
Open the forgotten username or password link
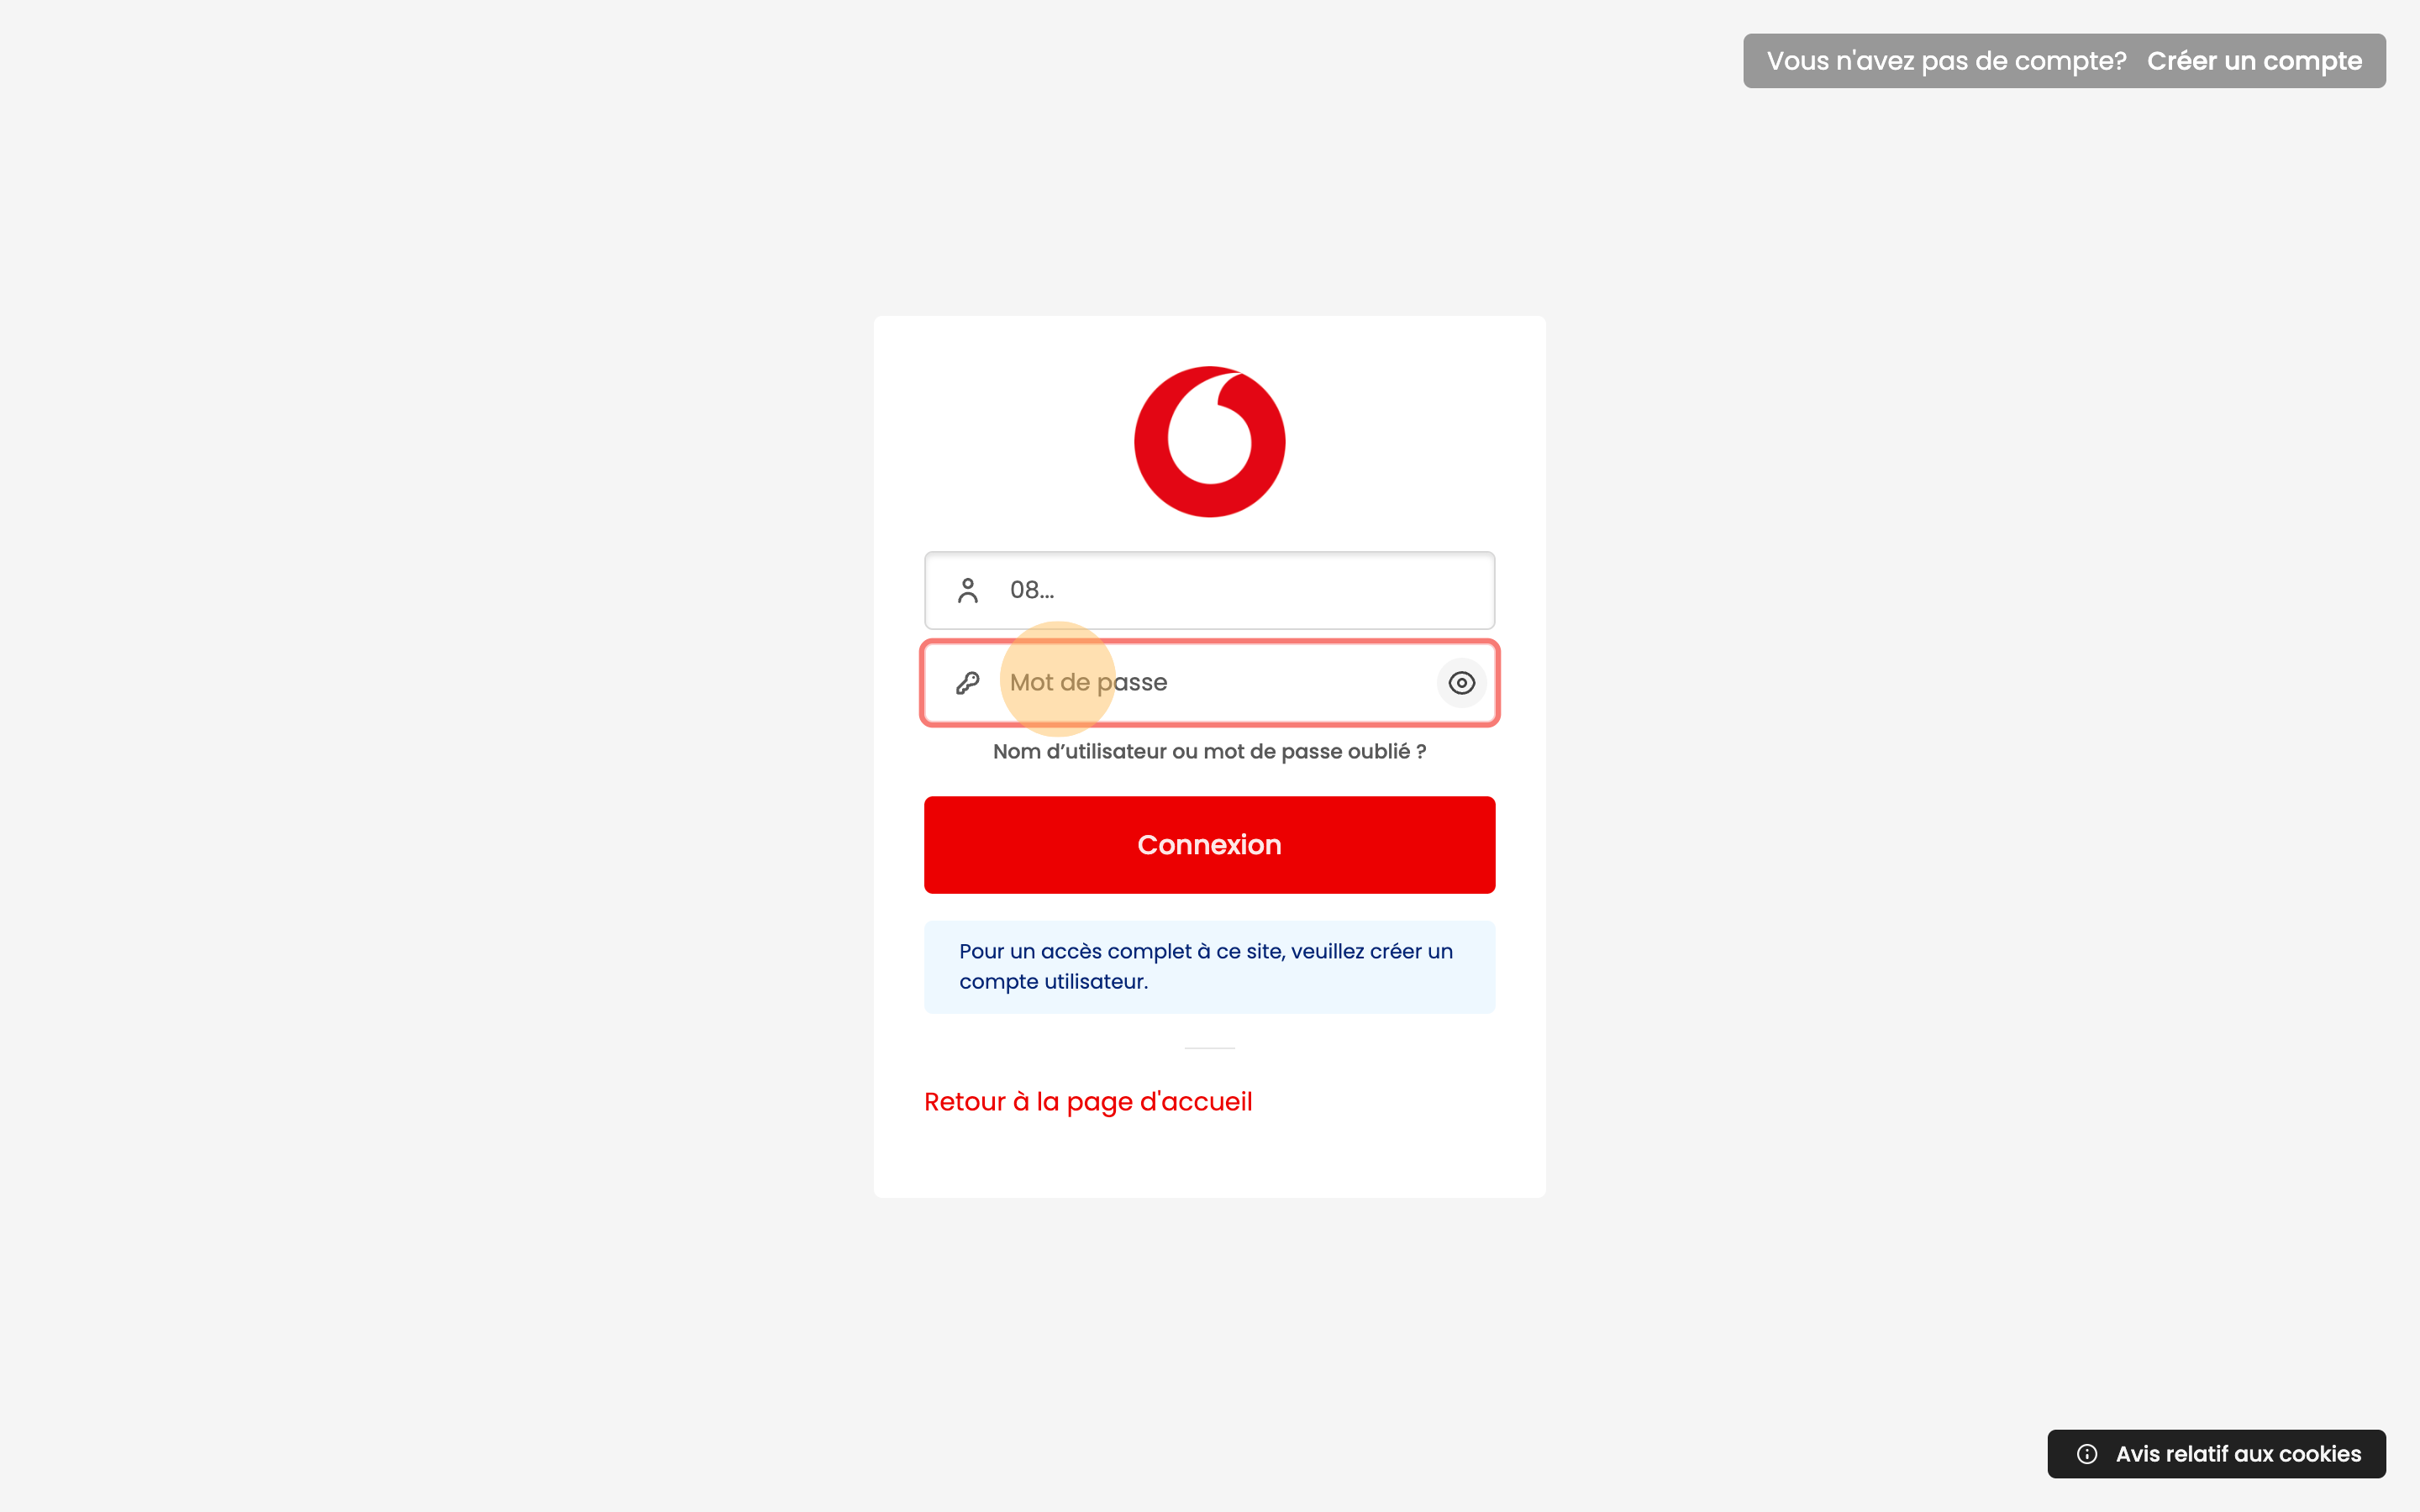(1209, 751)
